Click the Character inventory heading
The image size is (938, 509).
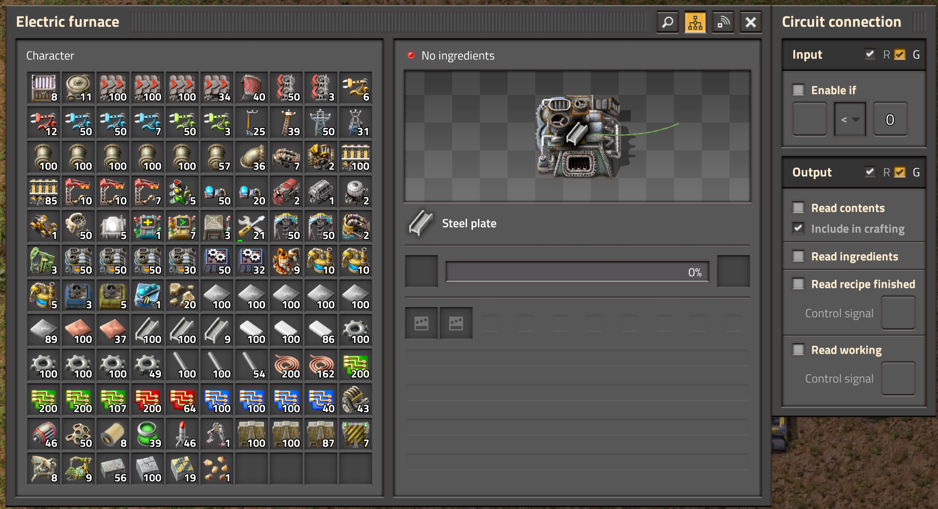point(50,55)
